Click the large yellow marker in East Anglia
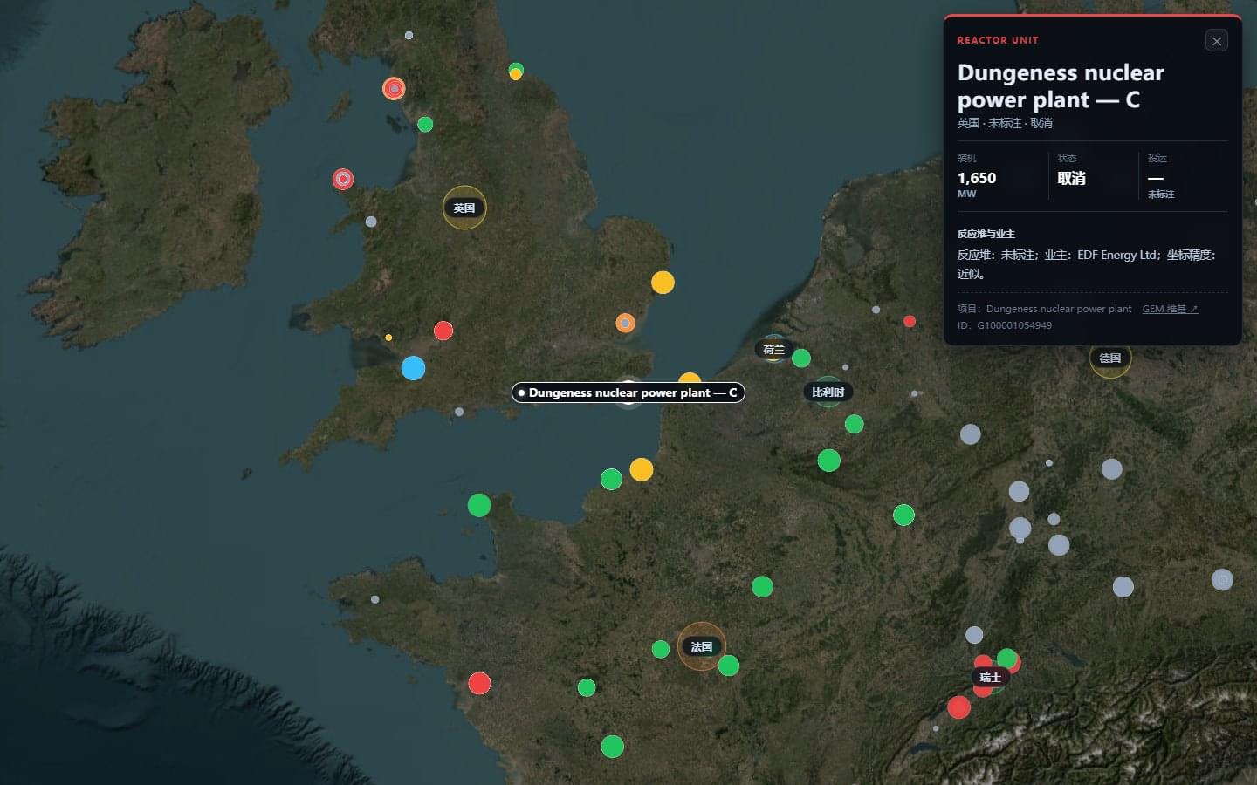 663,283
